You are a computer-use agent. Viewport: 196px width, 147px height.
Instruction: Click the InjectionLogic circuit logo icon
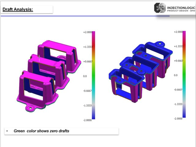(160, 8)
